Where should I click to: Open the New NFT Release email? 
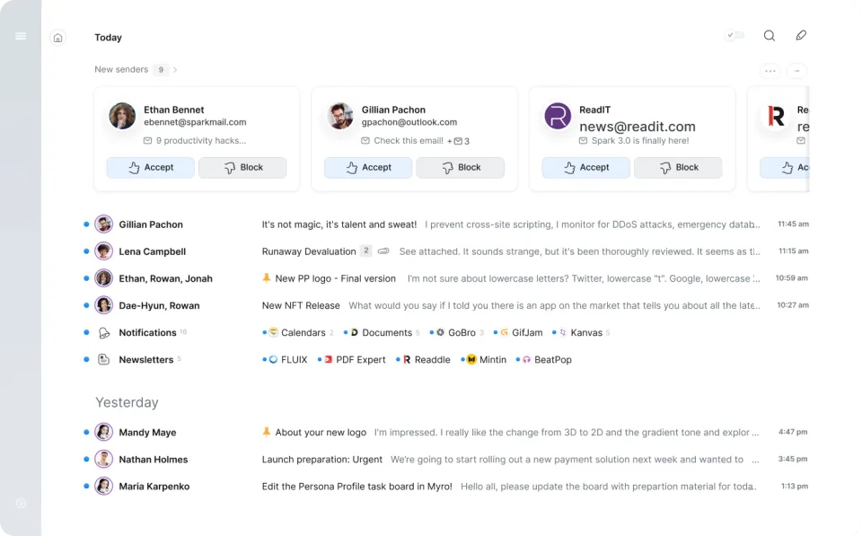click(301, 305)
